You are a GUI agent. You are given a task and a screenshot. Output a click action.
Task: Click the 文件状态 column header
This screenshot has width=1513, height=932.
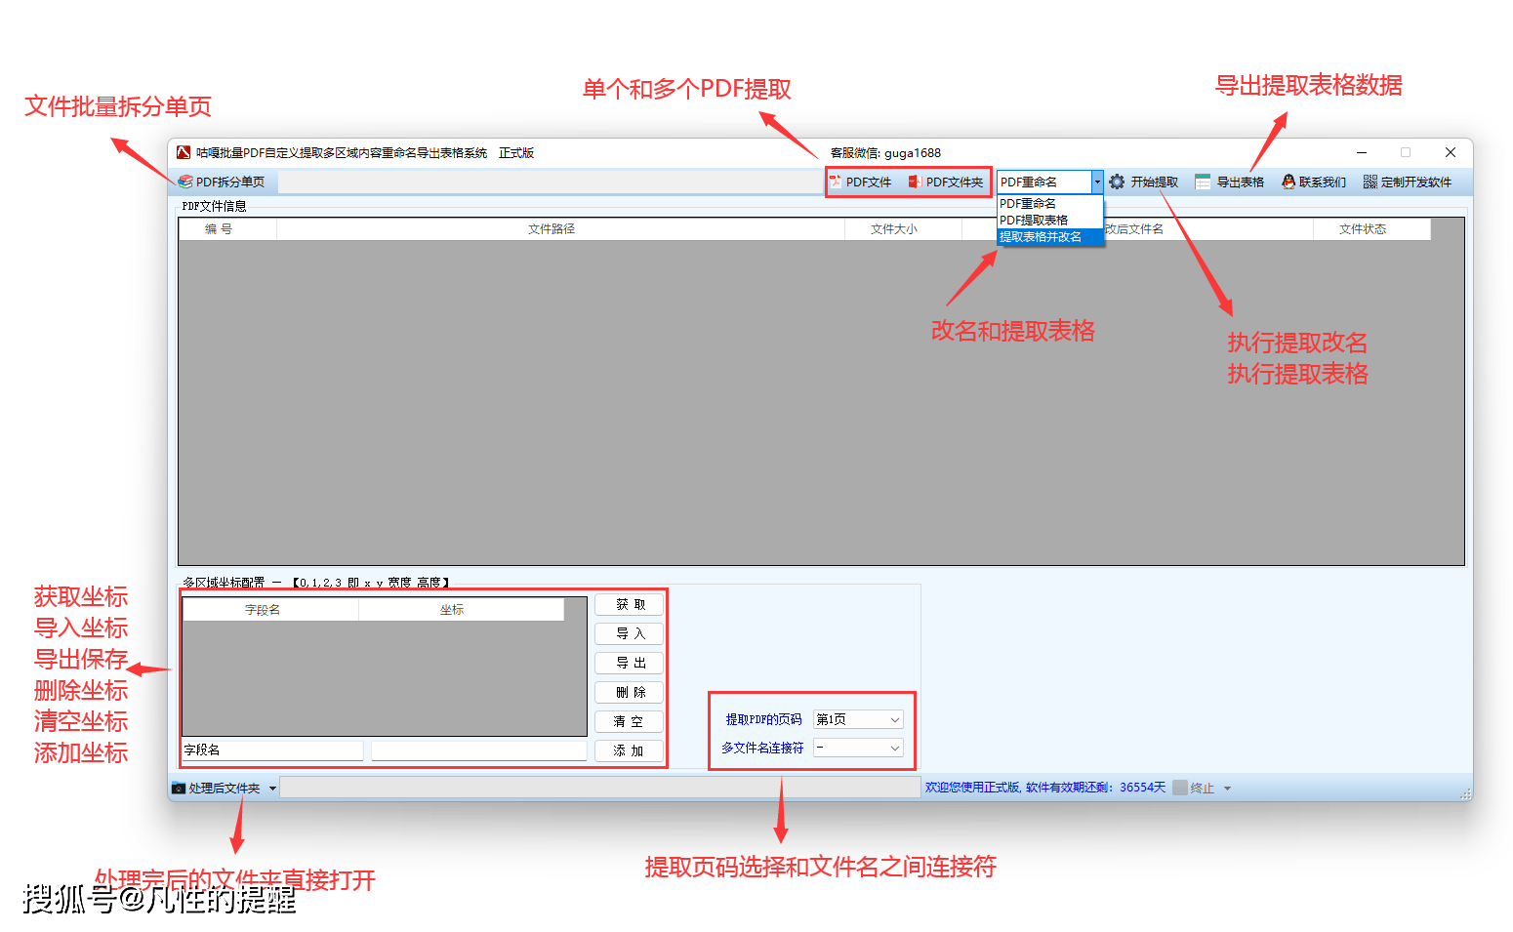click(x=1371, y=229)
